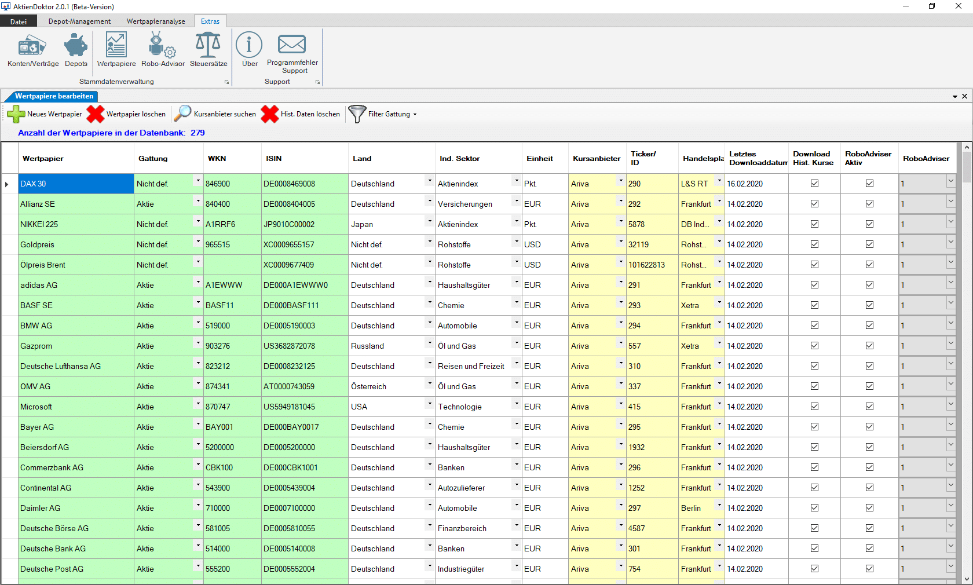
Task: Close the Wertpapiere bearbeiten panel
Action: [x=964, y=96]
